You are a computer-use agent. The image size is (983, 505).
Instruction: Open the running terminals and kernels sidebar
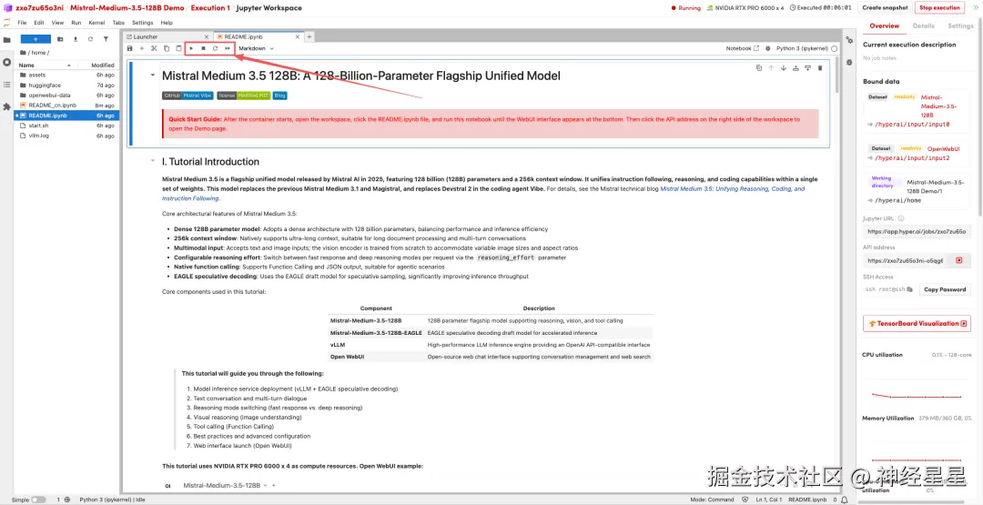7,62
